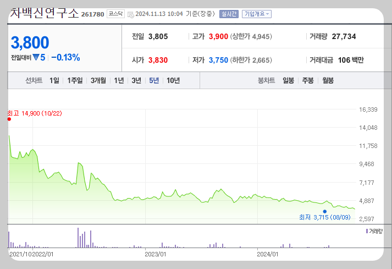Click the 봉차트 section label

[x=266, y=80]
